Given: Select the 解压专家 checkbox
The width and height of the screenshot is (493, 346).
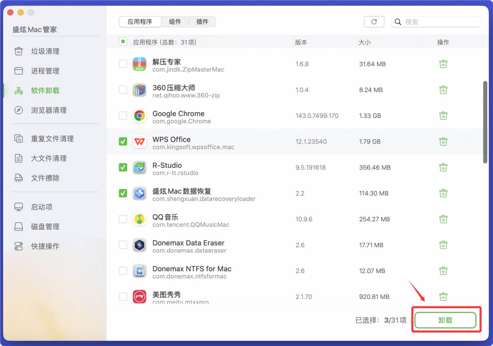Looking at the screenshot, I should pos(123,64).
